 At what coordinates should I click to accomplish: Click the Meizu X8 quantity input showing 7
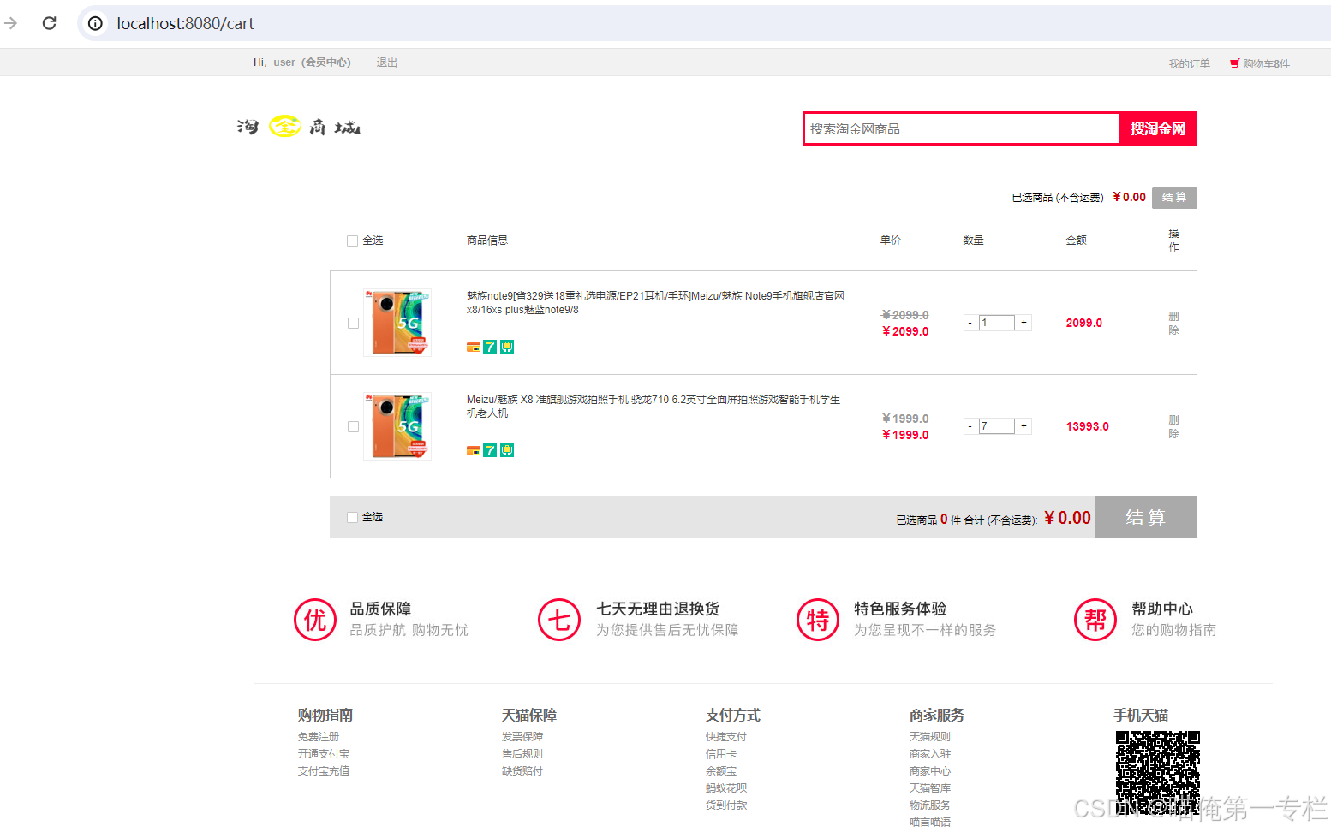[x=997, y=426]
